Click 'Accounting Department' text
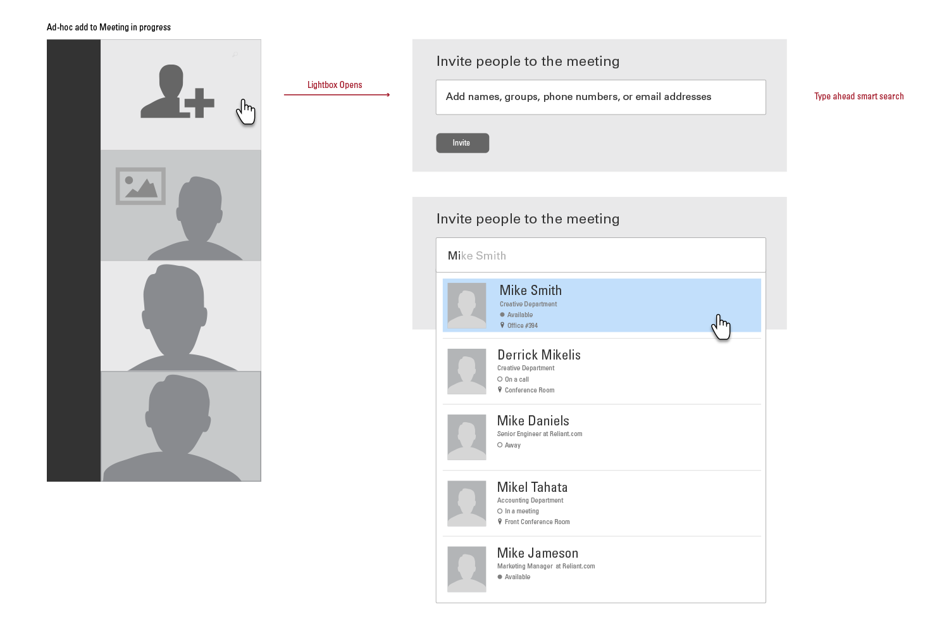The image size is (949, 633). pos(530,501)
